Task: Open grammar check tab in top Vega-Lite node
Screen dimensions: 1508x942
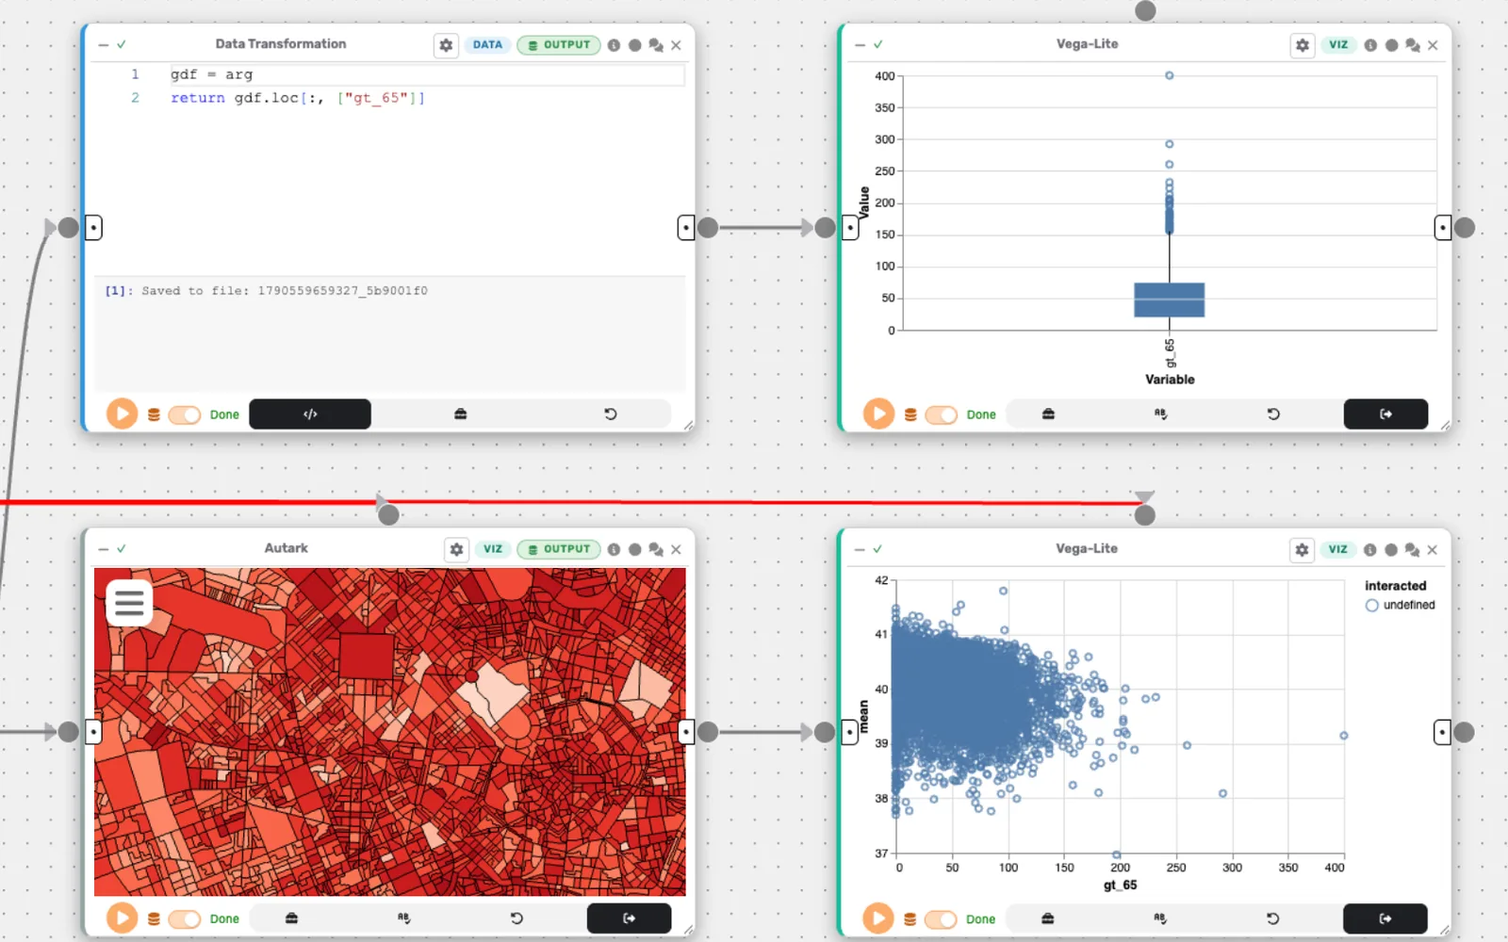Action: click(x=1160, y=414)
